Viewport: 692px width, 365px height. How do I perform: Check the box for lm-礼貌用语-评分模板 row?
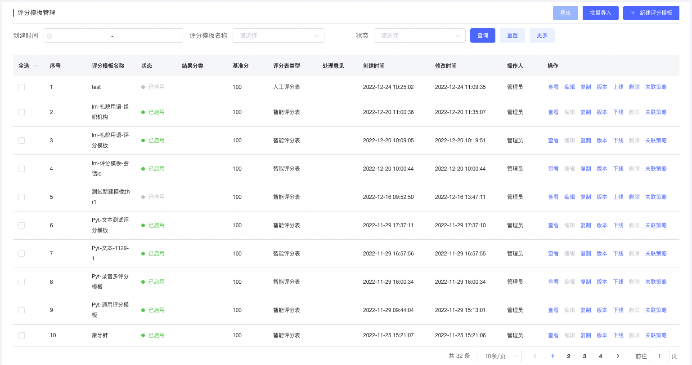tap(22, 141)
